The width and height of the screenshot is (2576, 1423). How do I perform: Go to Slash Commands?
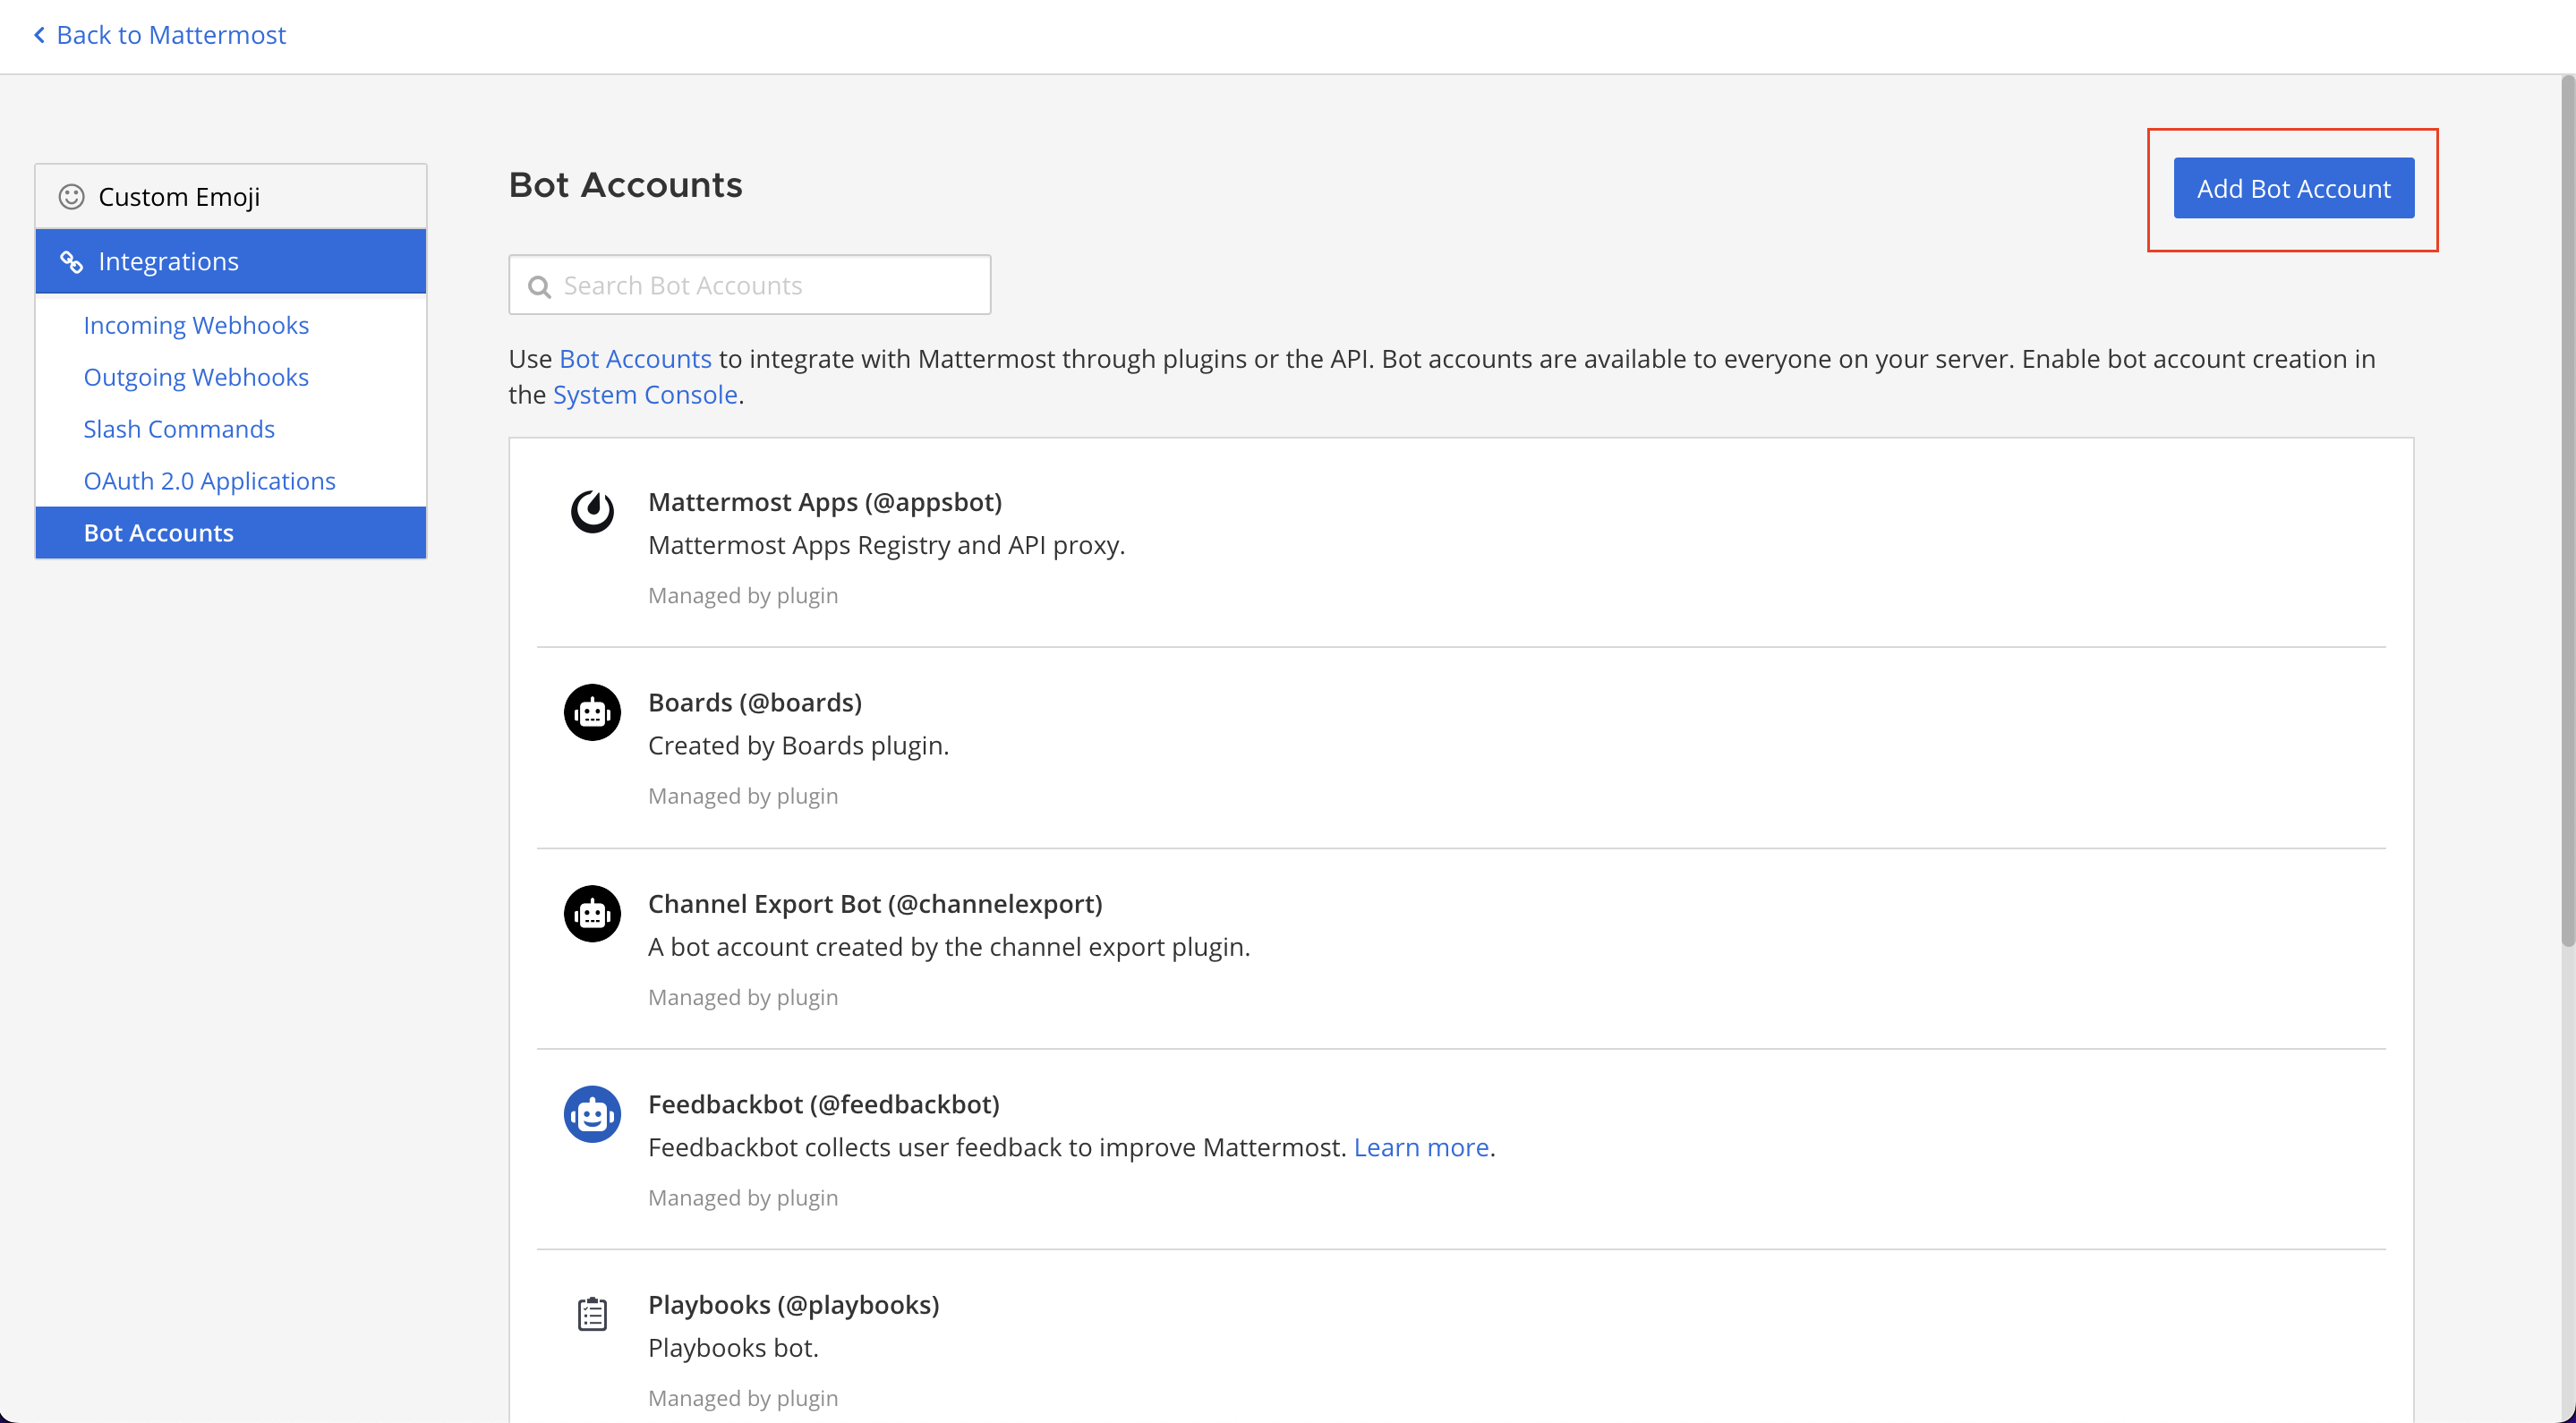tap(179, 429)
